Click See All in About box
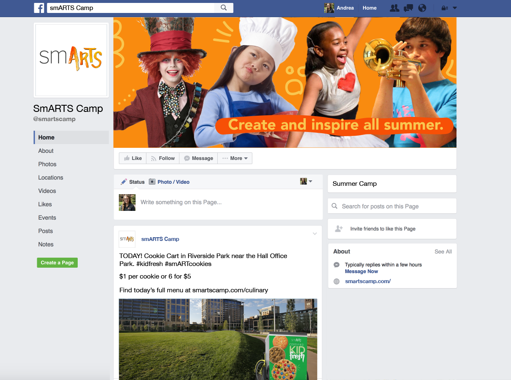Image resolution: width=511 pixels, height=380 pixels. tap(443, 251)
